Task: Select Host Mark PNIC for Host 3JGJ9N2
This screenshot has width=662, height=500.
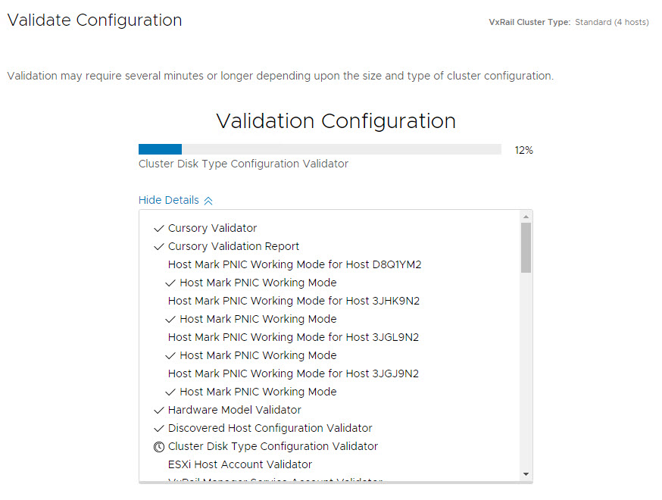Action: tap(293, 373)
